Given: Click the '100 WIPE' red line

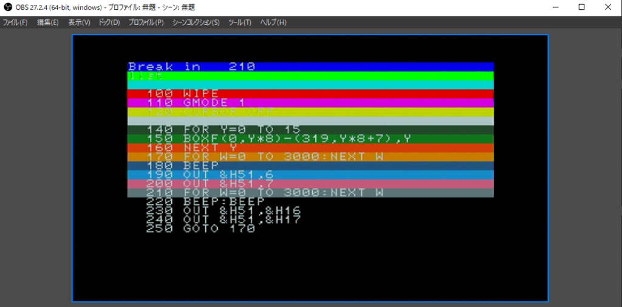Looking at the screenshot, I should click(310, 94).
